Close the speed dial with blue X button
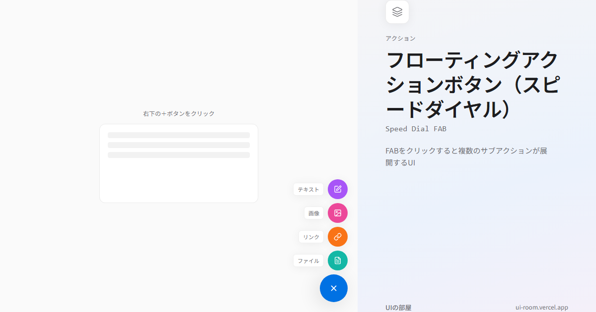The width and height of the screenshot is (596, 312). point(334,288)
